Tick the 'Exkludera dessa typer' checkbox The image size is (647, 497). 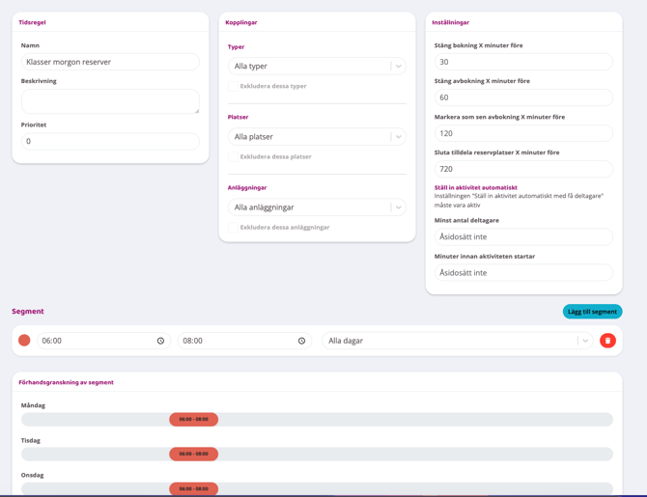[x=234, y=86]
